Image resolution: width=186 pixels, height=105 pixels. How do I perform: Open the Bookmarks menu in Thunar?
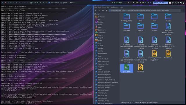(114, 7)
